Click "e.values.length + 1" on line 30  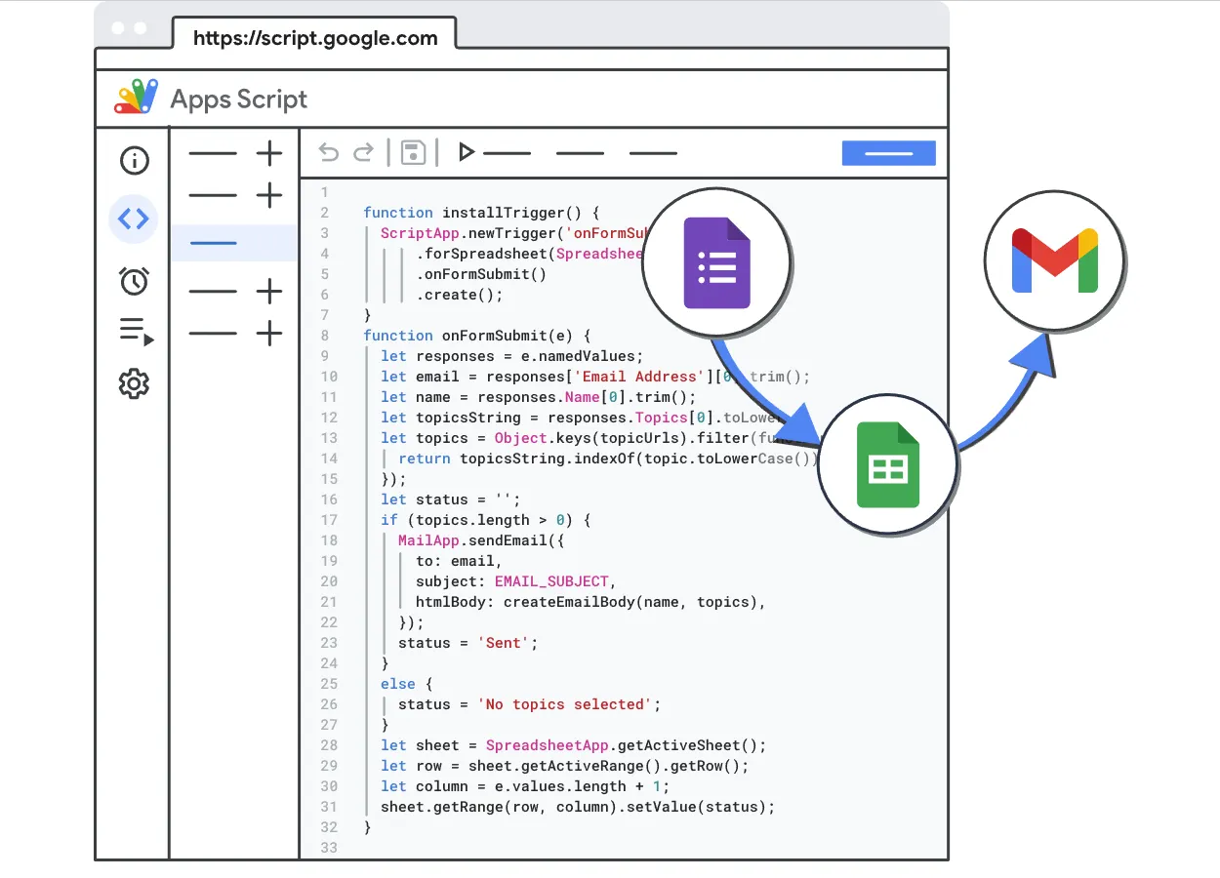pos(578,786)
